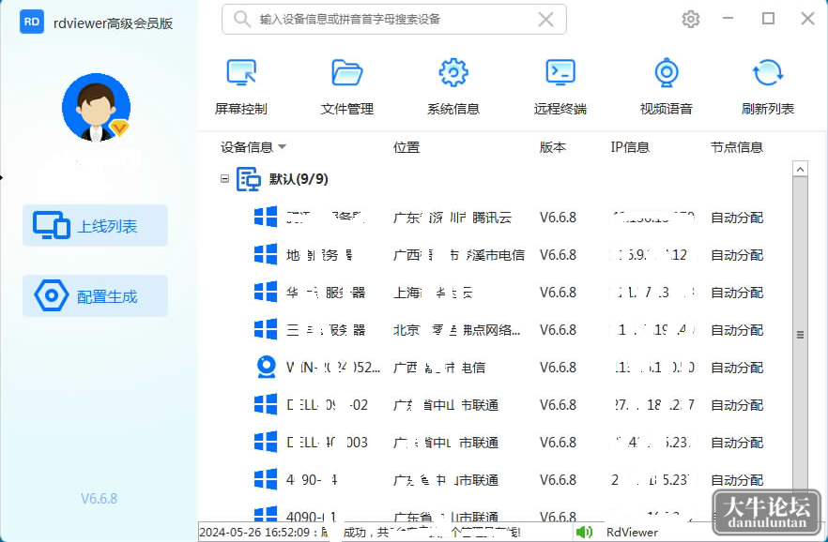Select webcam icon of WIN- device row
828x542 pixels.
(x=267, y=367)
